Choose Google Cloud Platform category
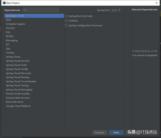This screenshot has height=138, width=161. [34, 106]
